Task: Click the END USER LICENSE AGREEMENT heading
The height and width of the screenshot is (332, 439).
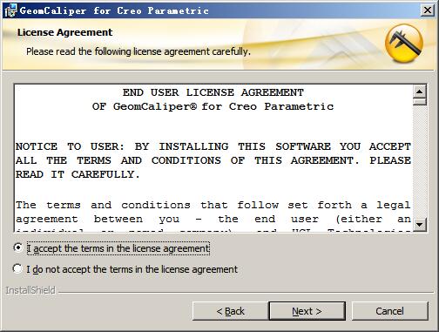Action: click(x=213, y=92)
